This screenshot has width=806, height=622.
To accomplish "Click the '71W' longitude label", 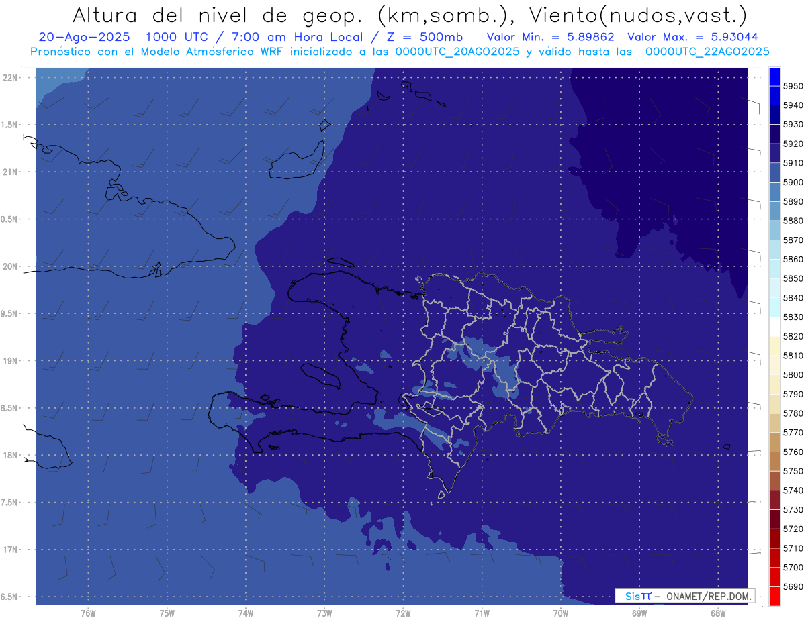I will [x=482, y=613].
